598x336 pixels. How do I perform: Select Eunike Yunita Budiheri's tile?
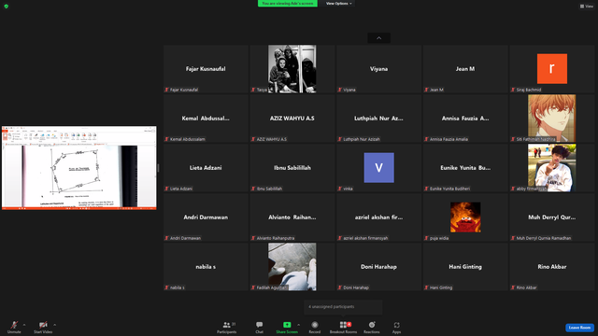pos(465,168)
